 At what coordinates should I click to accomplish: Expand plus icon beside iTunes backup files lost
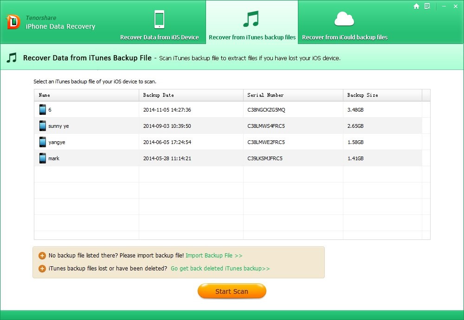pyautogui.click(x=42, y=269)
